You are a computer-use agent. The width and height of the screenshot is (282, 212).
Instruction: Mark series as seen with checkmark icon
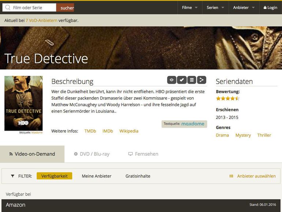(182, 80)
